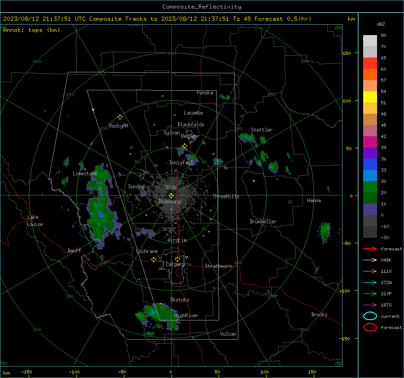The width and height of the screenshot is (404, 378).
Task: Click the red forecast arrow legend icon
Action: click(x=370, y=249)
